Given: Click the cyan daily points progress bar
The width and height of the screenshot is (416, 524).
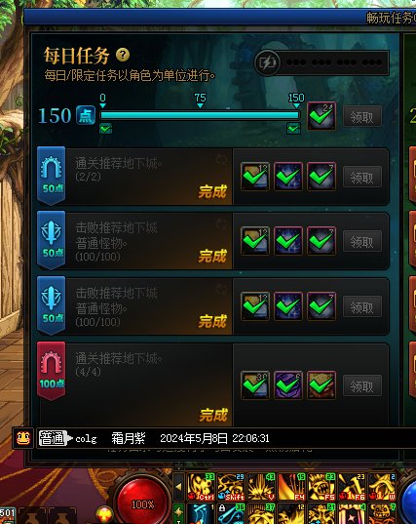Looking at the screenshot, I should (x=200, y=115).
